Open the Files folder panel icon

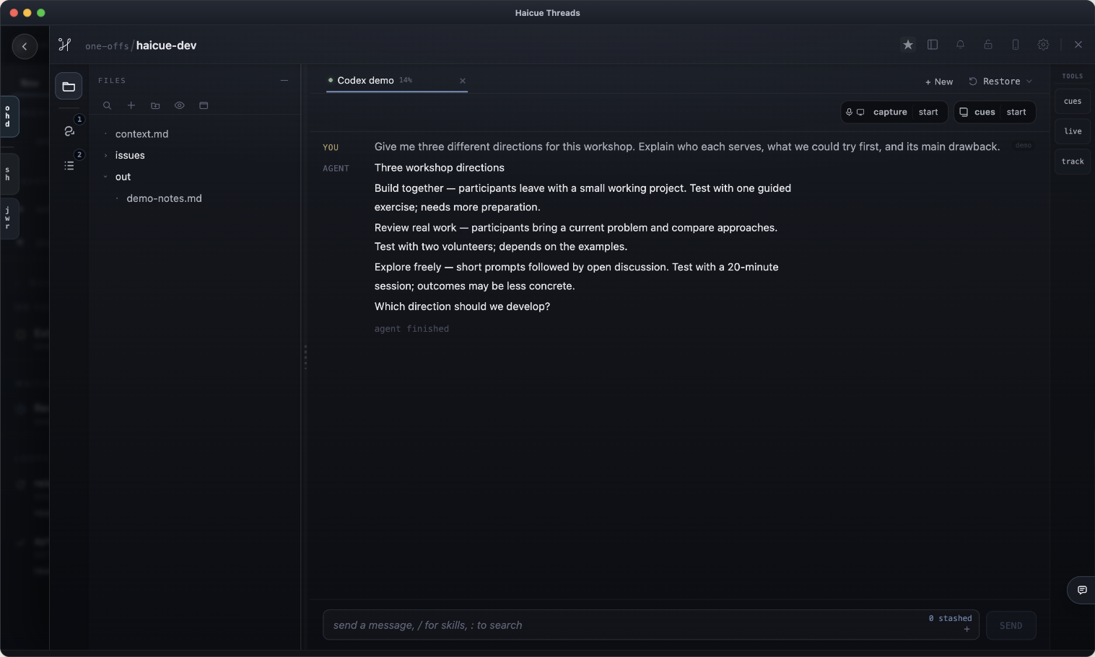(x=69, y=87)
